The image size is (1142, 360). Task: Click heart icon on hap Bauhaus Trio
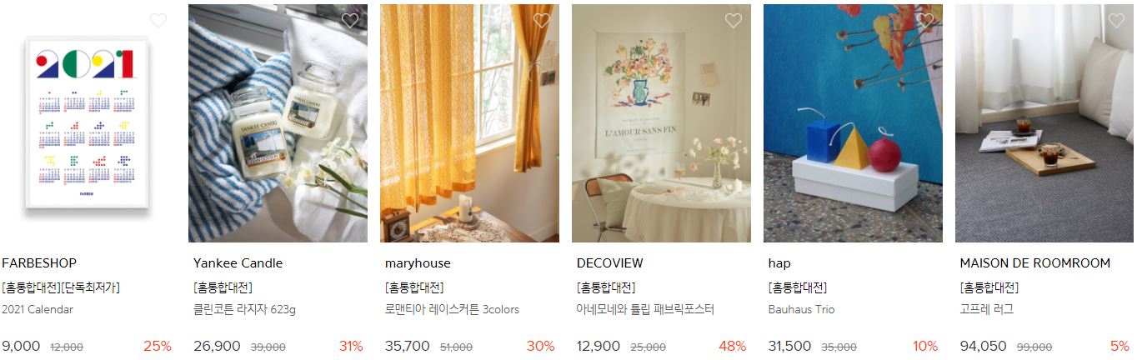pyautogui.click(x=925, y=21)
